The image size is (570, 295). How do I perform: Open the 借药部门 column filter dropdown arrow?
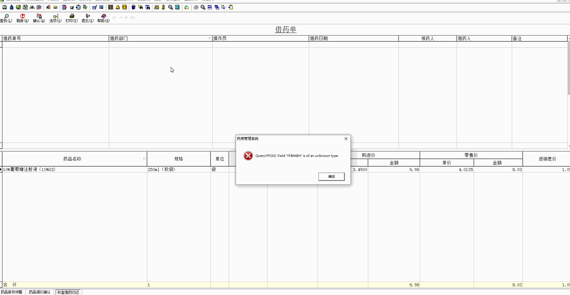point(210,38)
